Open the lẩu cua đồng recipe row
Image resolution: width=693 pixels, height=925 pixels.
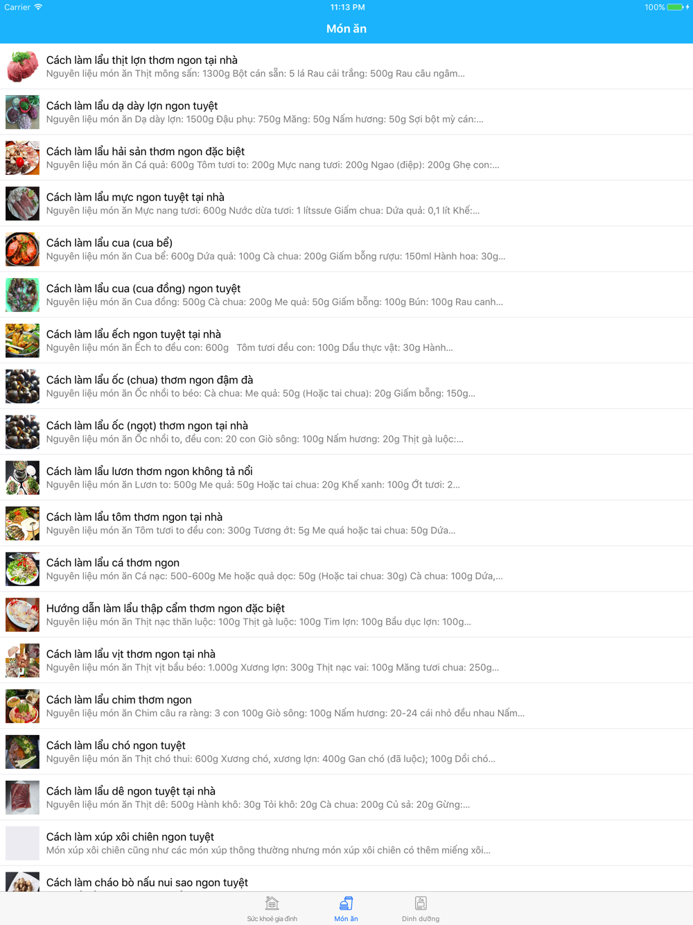(x=346, y=295)
